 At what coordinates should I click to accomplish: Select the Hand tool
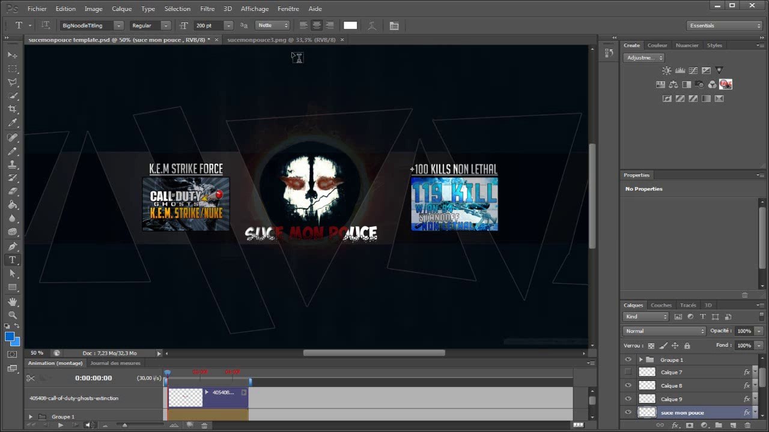point(12,302)
